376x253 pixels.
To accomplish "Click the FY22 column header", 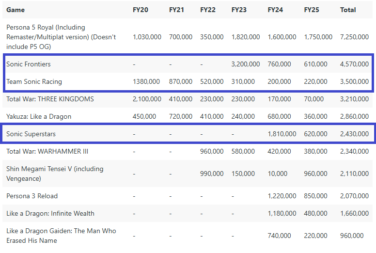I will [208, 10].
